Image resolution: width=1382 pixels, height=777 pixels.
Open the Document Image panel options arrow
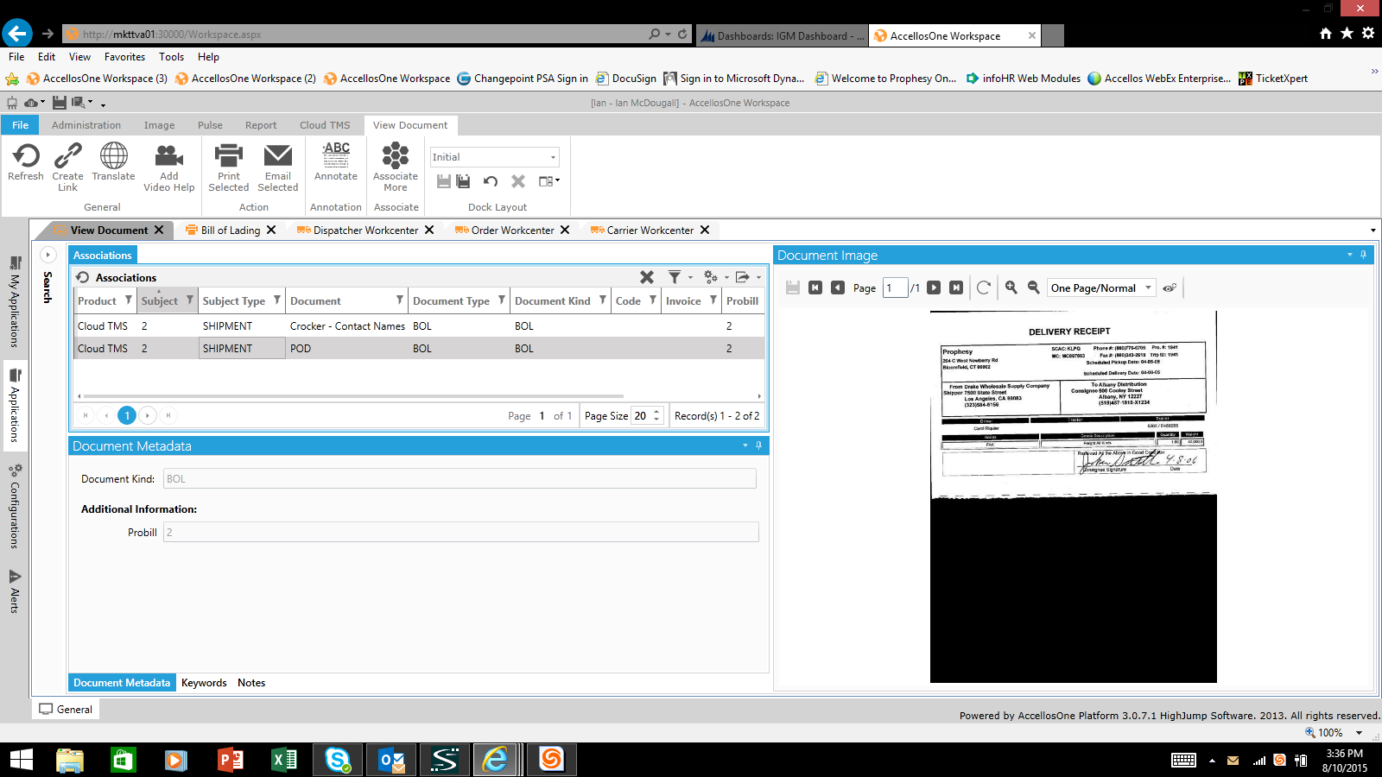pos(1350,255)
